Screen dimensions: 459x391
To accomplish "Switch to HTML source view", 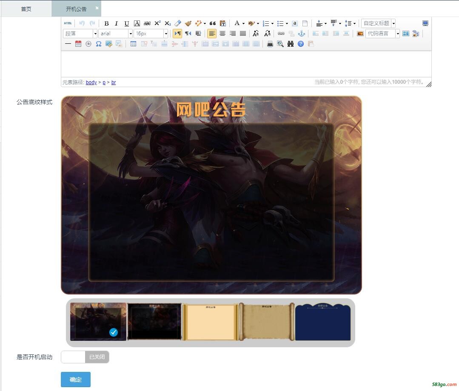I will click(68, 23).
